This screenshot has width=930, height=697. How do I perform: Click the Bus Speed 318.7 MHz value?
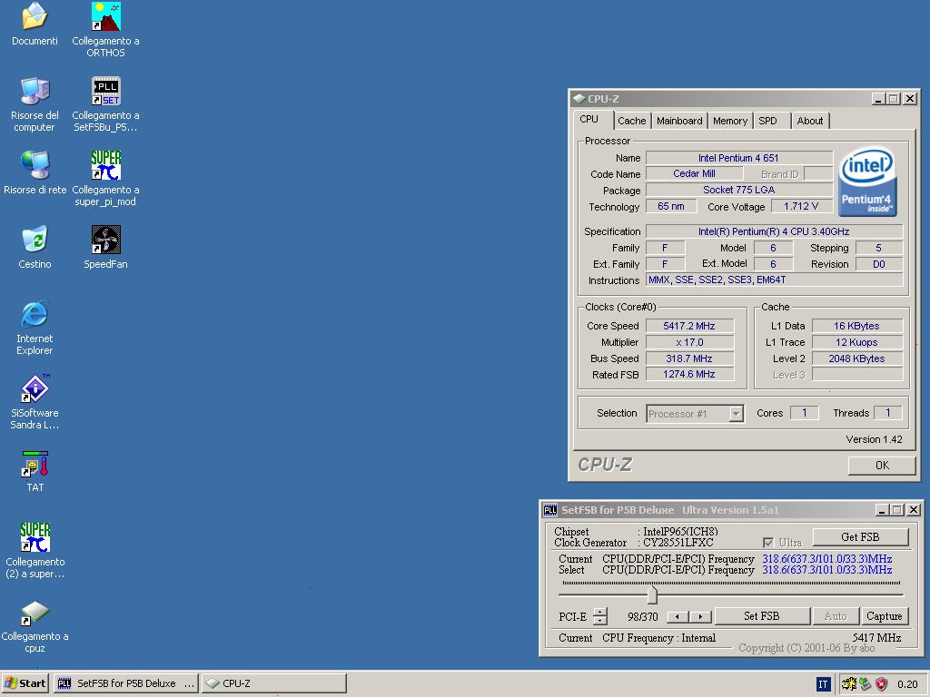[x=689, y=358]
